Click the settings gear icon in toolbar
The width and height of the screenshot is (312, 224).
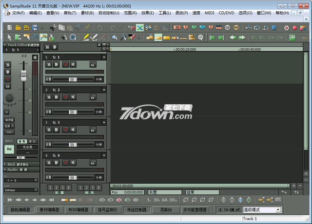click(x=286, y=28)
